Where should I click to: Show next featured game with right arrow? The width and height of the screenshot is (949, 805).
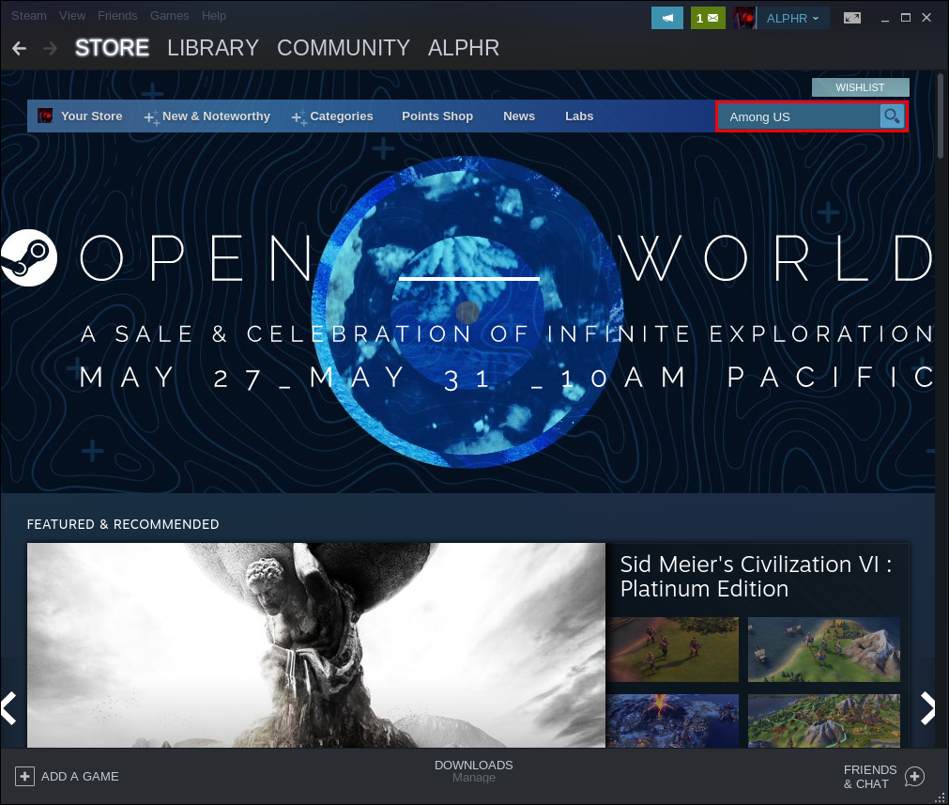(927, 707)
